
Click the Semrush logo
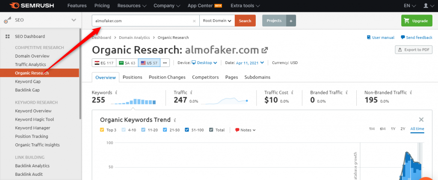31,6
